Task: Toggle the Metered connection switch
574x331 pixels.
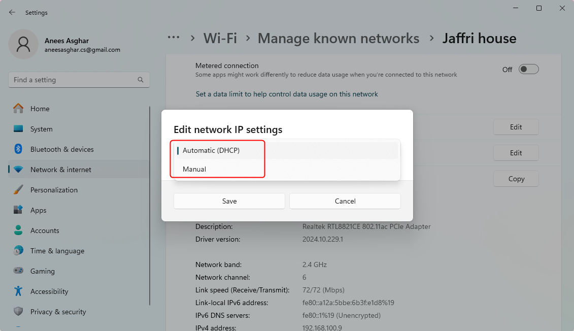Action: point(528,69)
